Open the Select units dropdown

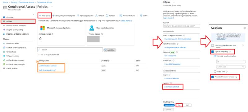coord(231,67)
